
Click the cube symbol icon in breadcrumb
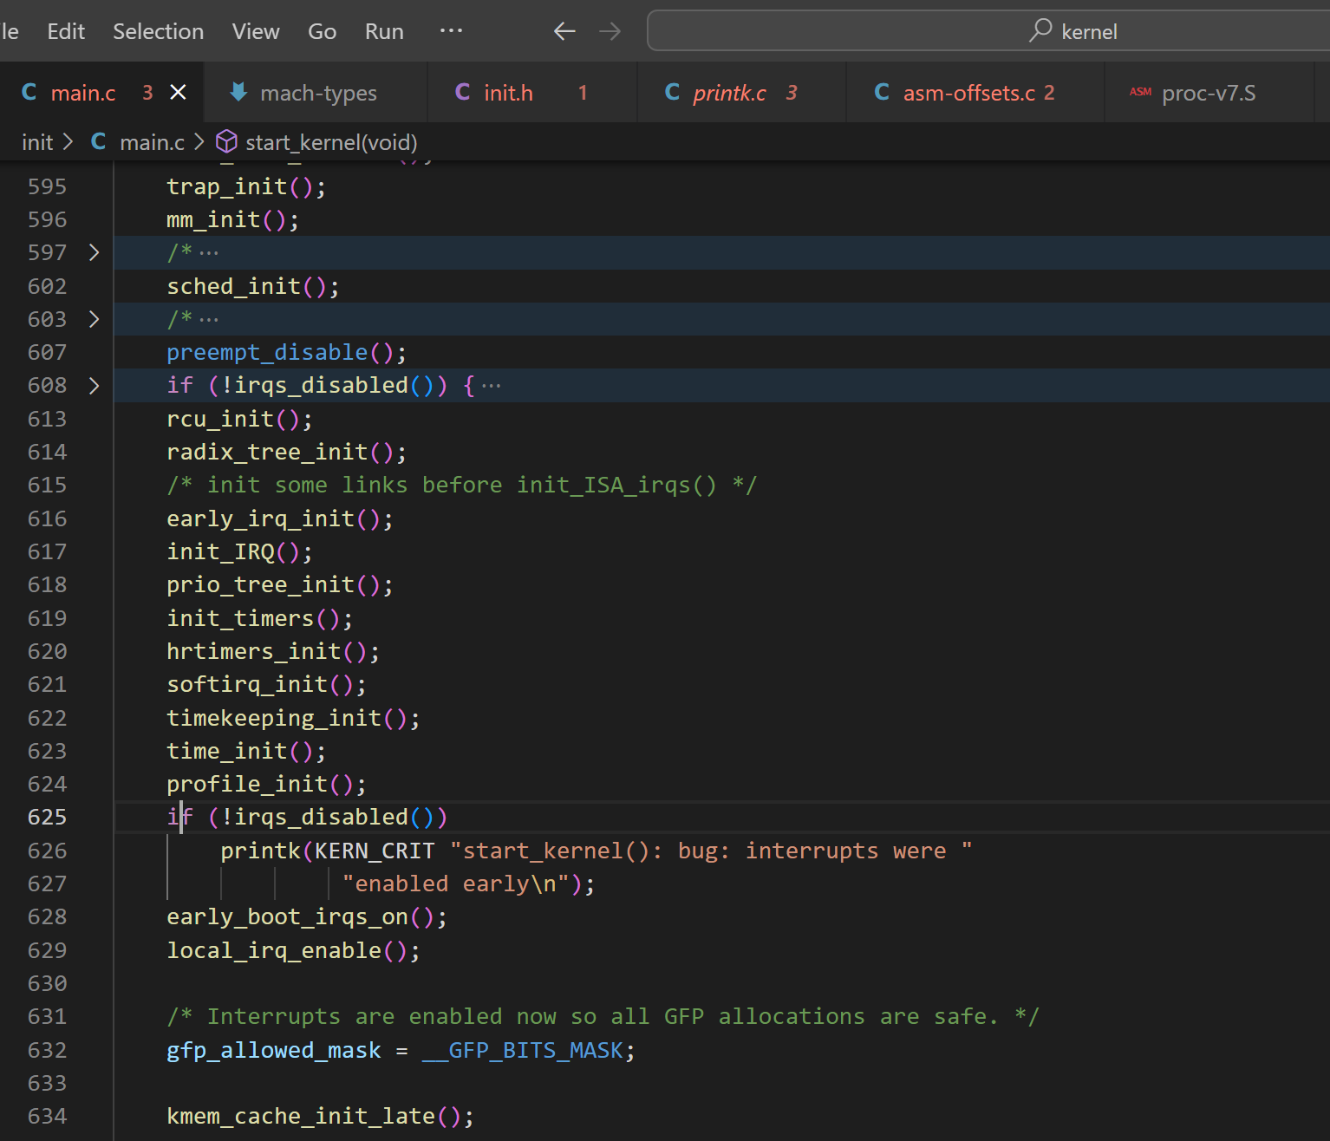pos(226,141)
